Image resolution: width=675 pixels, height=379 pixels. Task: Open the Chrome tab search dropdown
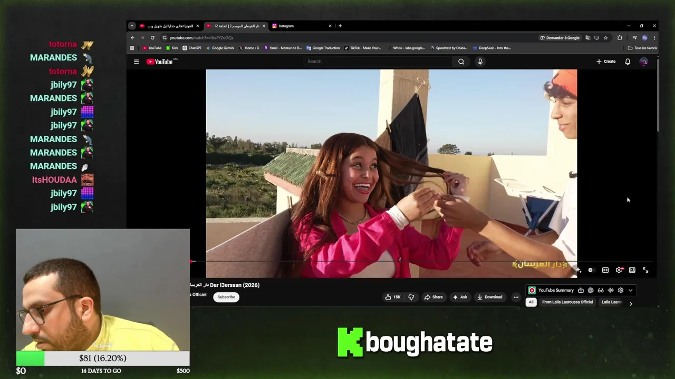tap(132, 26)
